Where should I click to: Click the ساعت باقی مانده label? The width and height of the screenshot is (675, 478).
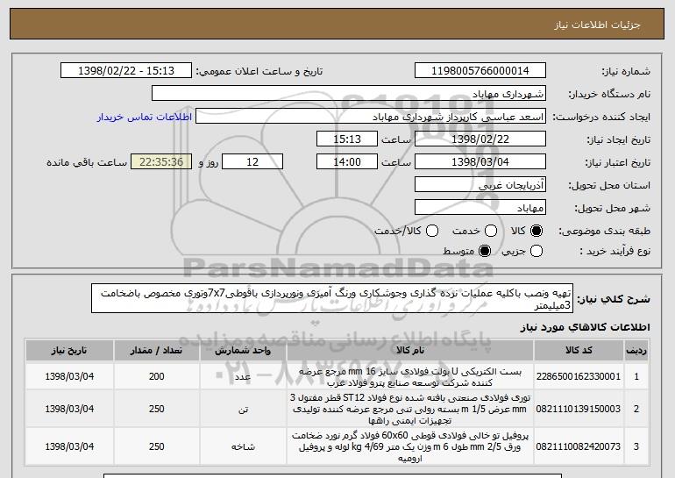[87, 162]
